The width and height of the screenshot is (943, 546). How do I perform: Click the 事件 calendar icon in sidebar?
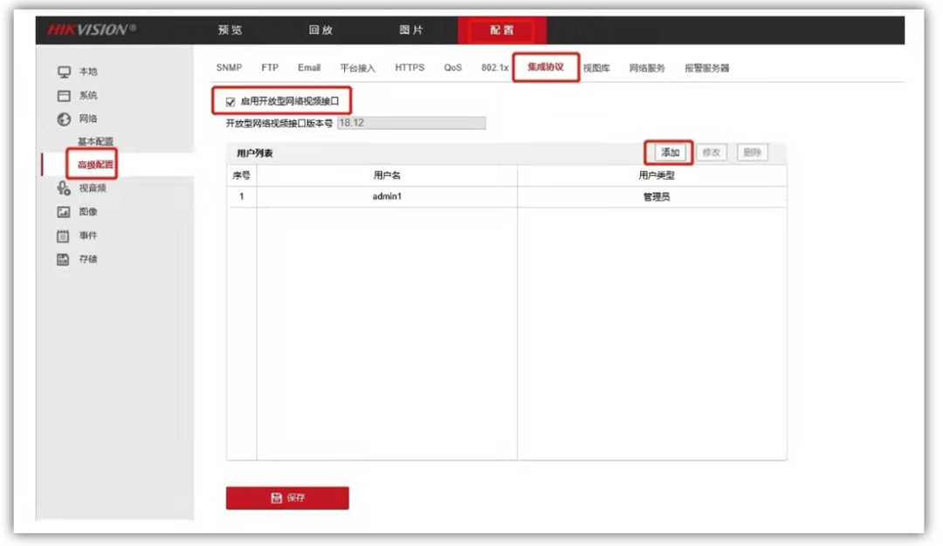coord(63,235)
